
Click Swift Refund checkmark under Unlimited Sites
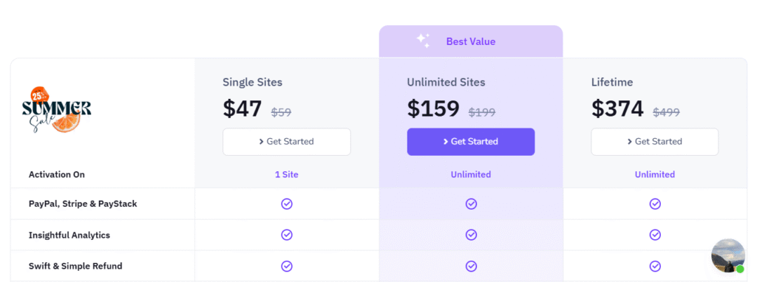tap(471, 266)
